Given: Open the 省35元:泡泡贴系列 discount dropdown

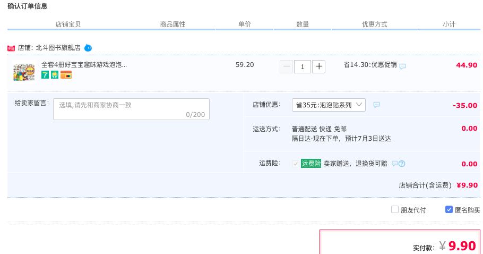Looking at the screenshot, I should 329,105.
